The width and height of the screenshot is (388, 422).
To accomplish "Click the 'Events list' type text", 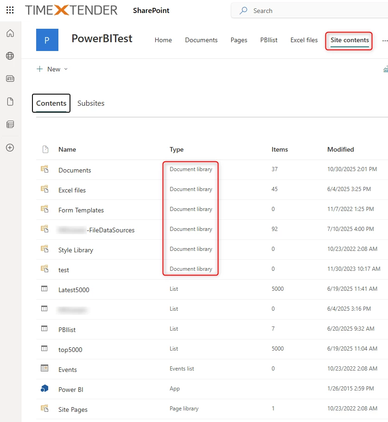I will point(182,369).
